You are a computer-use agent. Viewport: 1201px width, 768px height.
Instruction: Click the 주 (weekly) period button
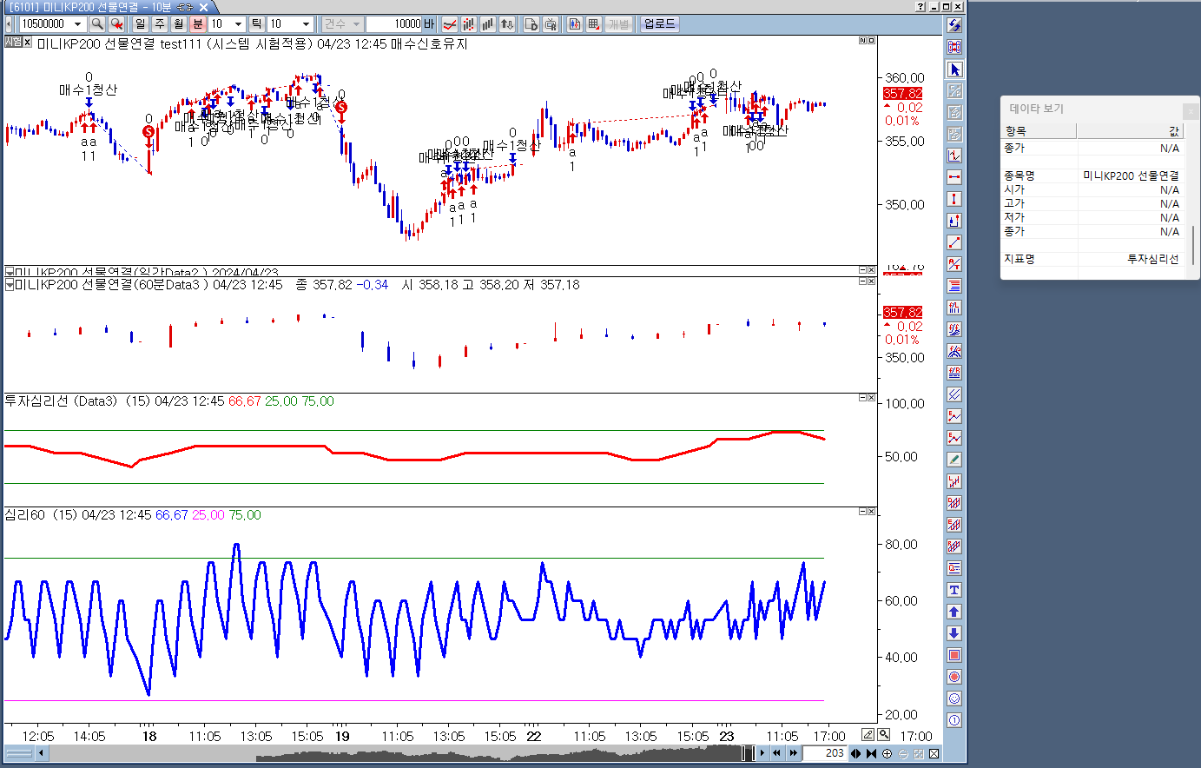pyautogui.click(x=159, y=24)
